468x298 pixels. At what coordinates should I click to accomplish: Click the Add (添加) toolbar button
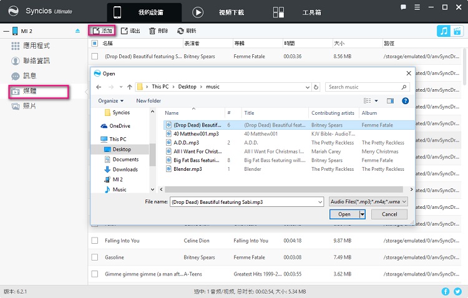click(102, 31)
